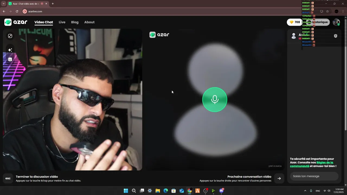
Task: Click the Azar watermark logo on partner video
Action: click(x=159, y=35)
